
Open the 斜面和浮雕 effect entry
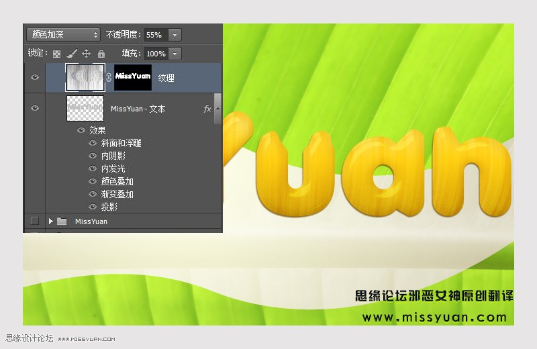pyautogui.click(x=121, y=143)
